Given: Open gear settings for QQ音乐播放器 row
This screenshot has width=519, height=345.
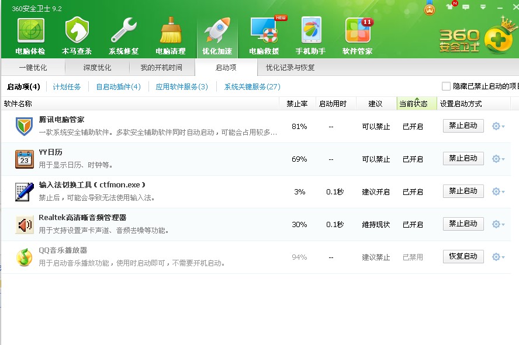Looking at the screenshot, I should pos(498,257).
